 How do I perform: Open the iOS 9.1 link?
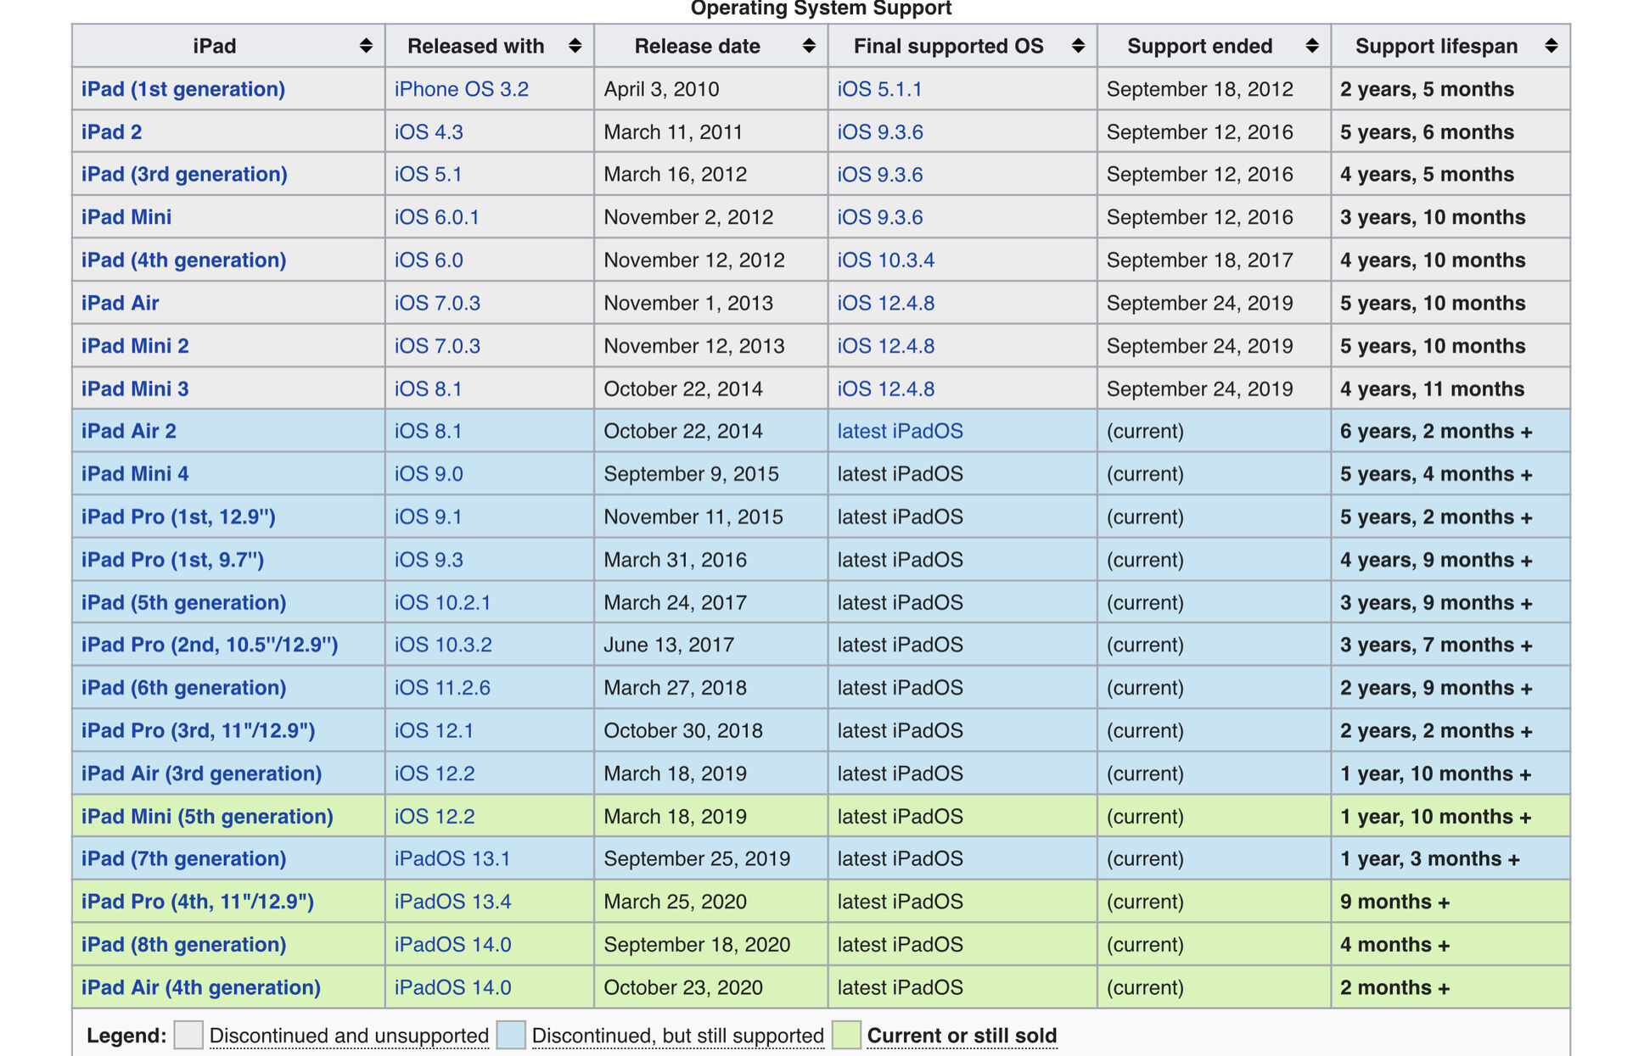[429, 517]
